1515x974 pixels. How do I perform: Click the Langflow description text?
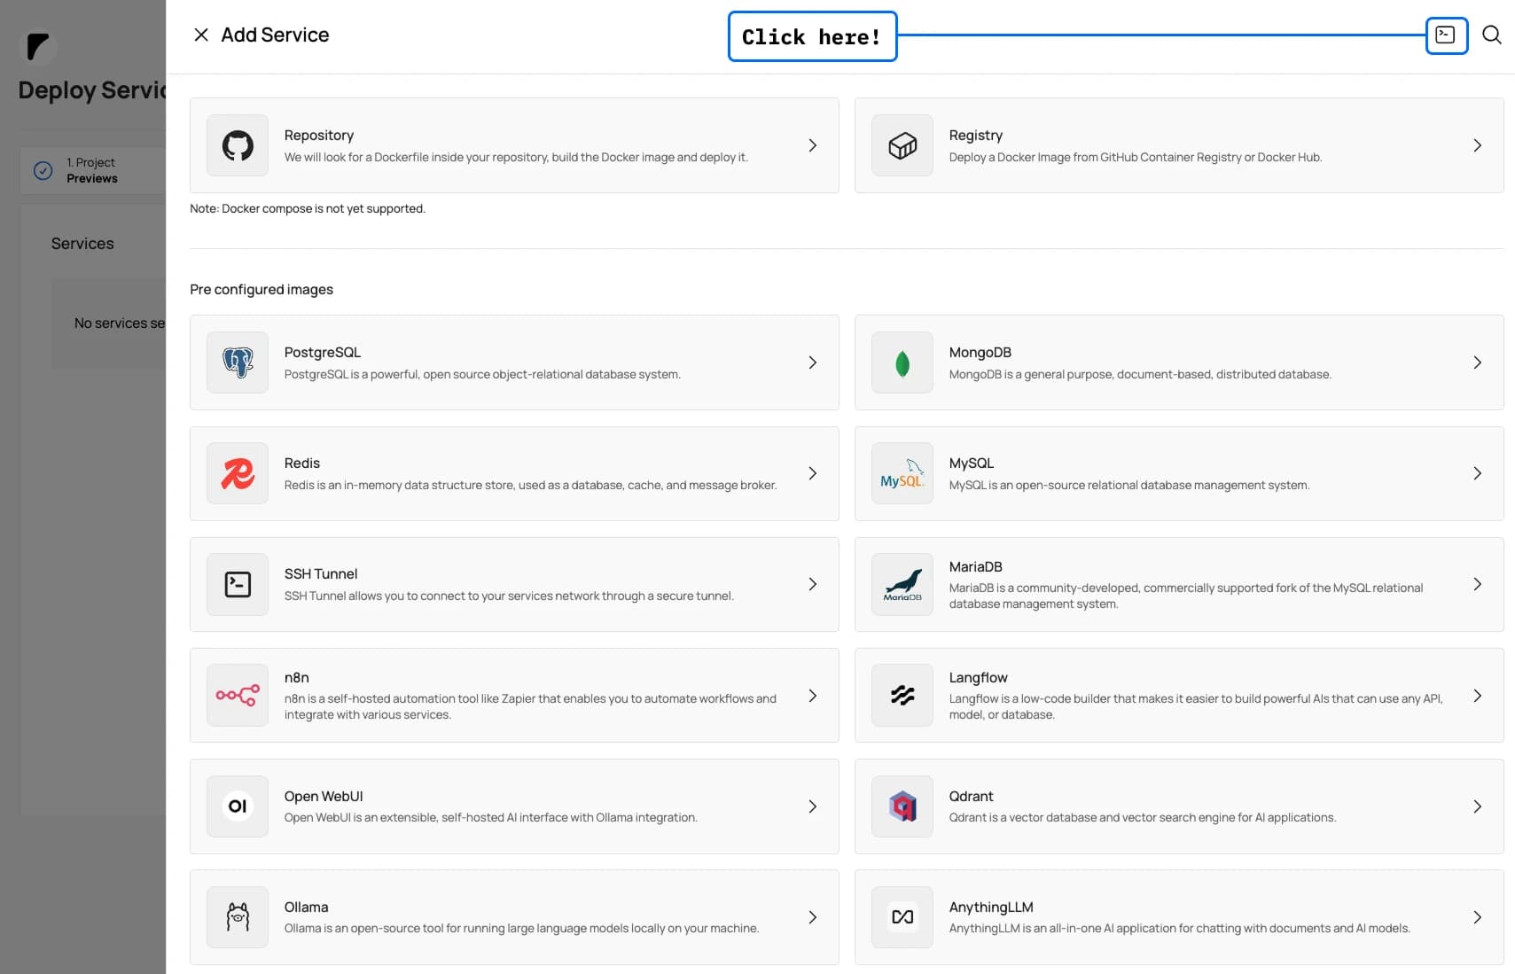[x=1196, y=706]
